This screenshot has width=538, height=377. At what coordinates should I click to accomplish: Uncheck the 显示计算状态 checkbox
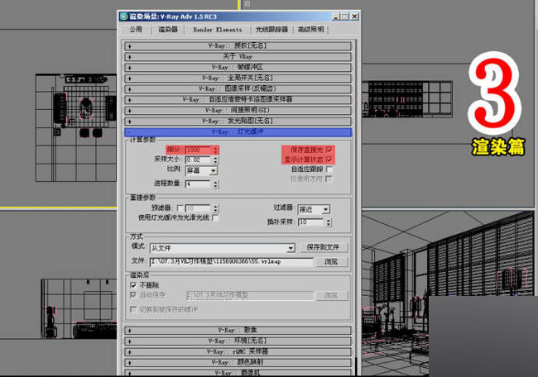pyautogui.click(x=329, y=160)
